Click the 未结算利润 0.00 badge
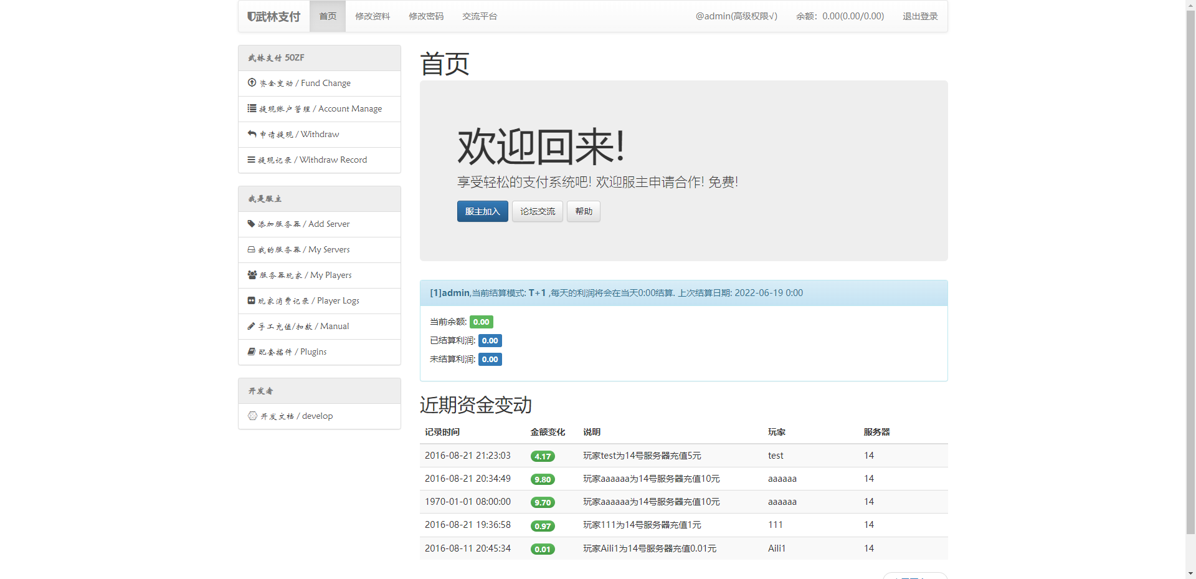Image resolution: width=1196 pixels, height=579 pixels. (490, 359)
